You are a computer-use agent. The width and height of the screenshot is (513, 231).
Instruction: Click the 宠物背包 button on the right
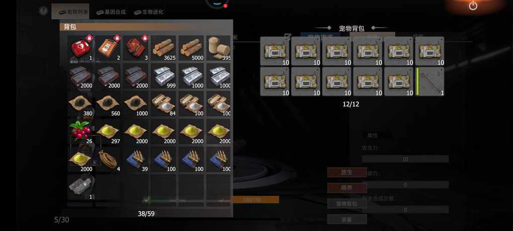pos(347,203)
